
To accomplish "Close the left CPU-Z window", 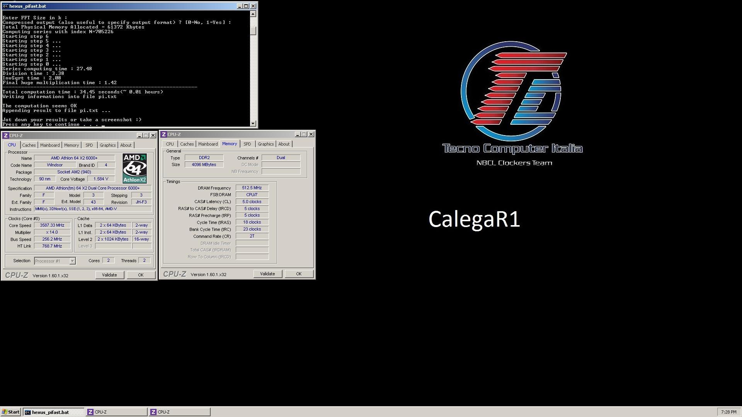I will point(153,136).
